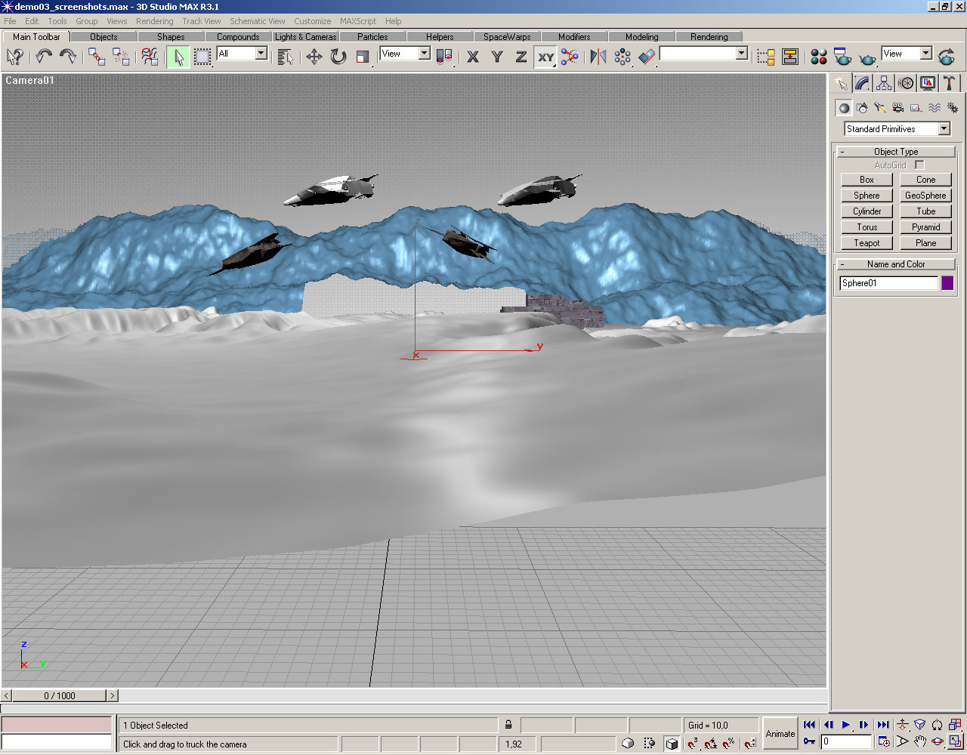Viewport: 967px width, 755px height.
Task: Select the Pan hand viewport tool
Action: tap(919, 741)
